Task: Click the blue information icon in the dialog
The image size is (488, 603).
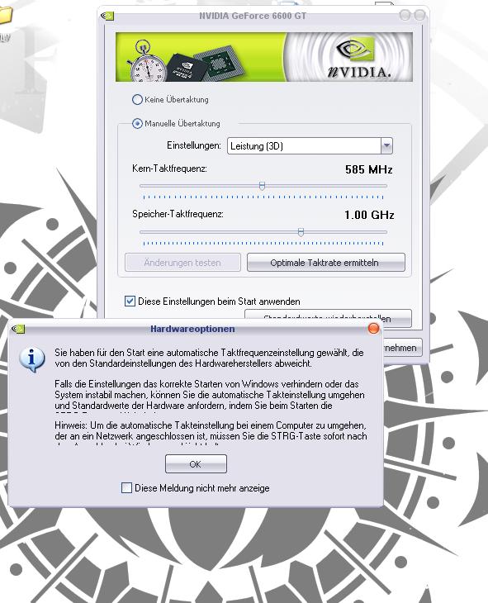Action: [32, 360]
